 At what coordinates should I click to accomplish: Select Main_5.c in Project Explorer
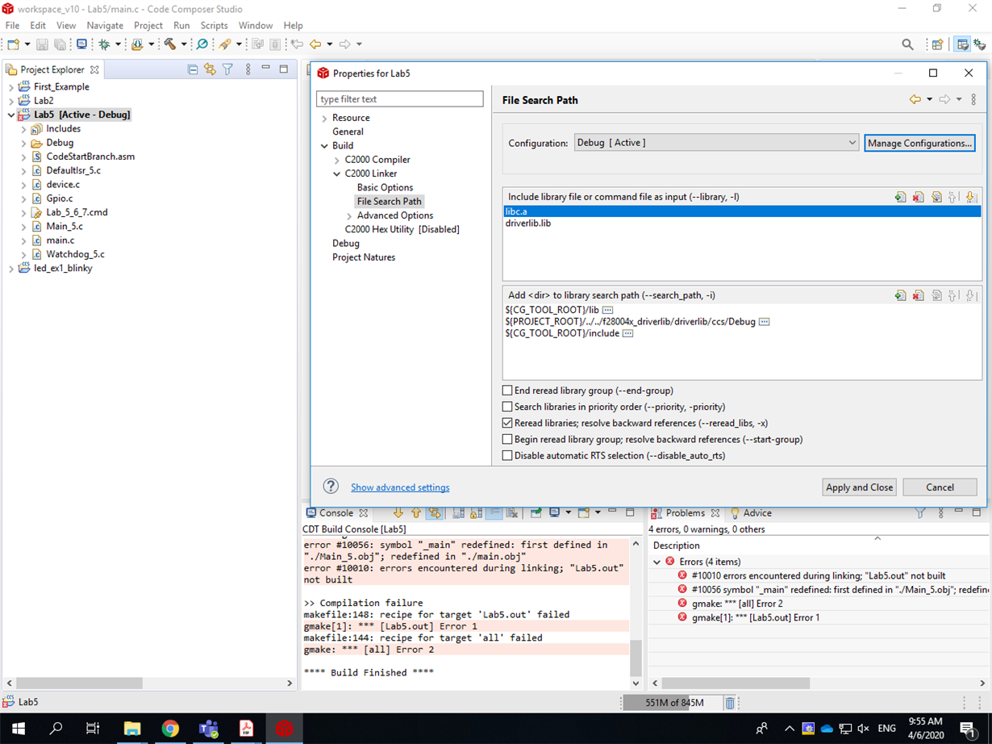pyautogui.click(x=65, y=227)
